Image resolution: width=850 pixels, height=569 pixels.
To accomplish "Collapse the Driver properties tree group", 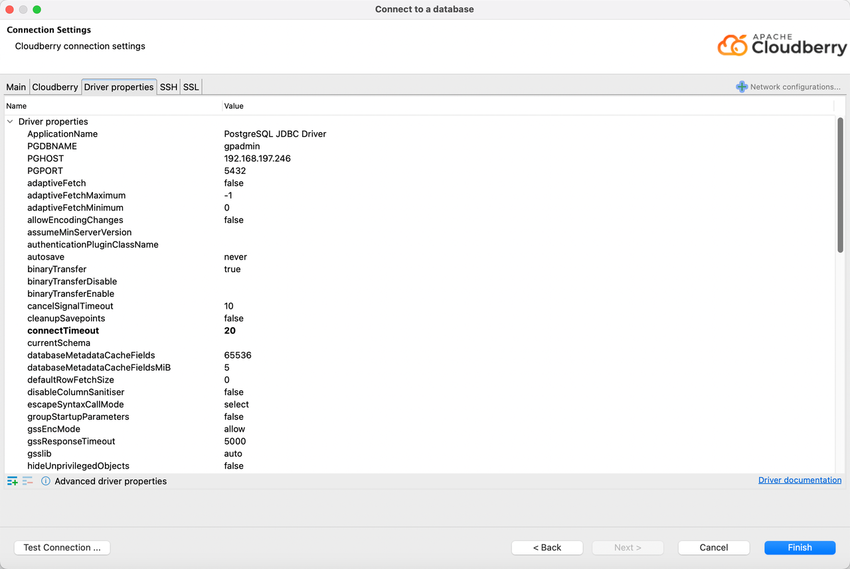I will (x=10, y=122).
